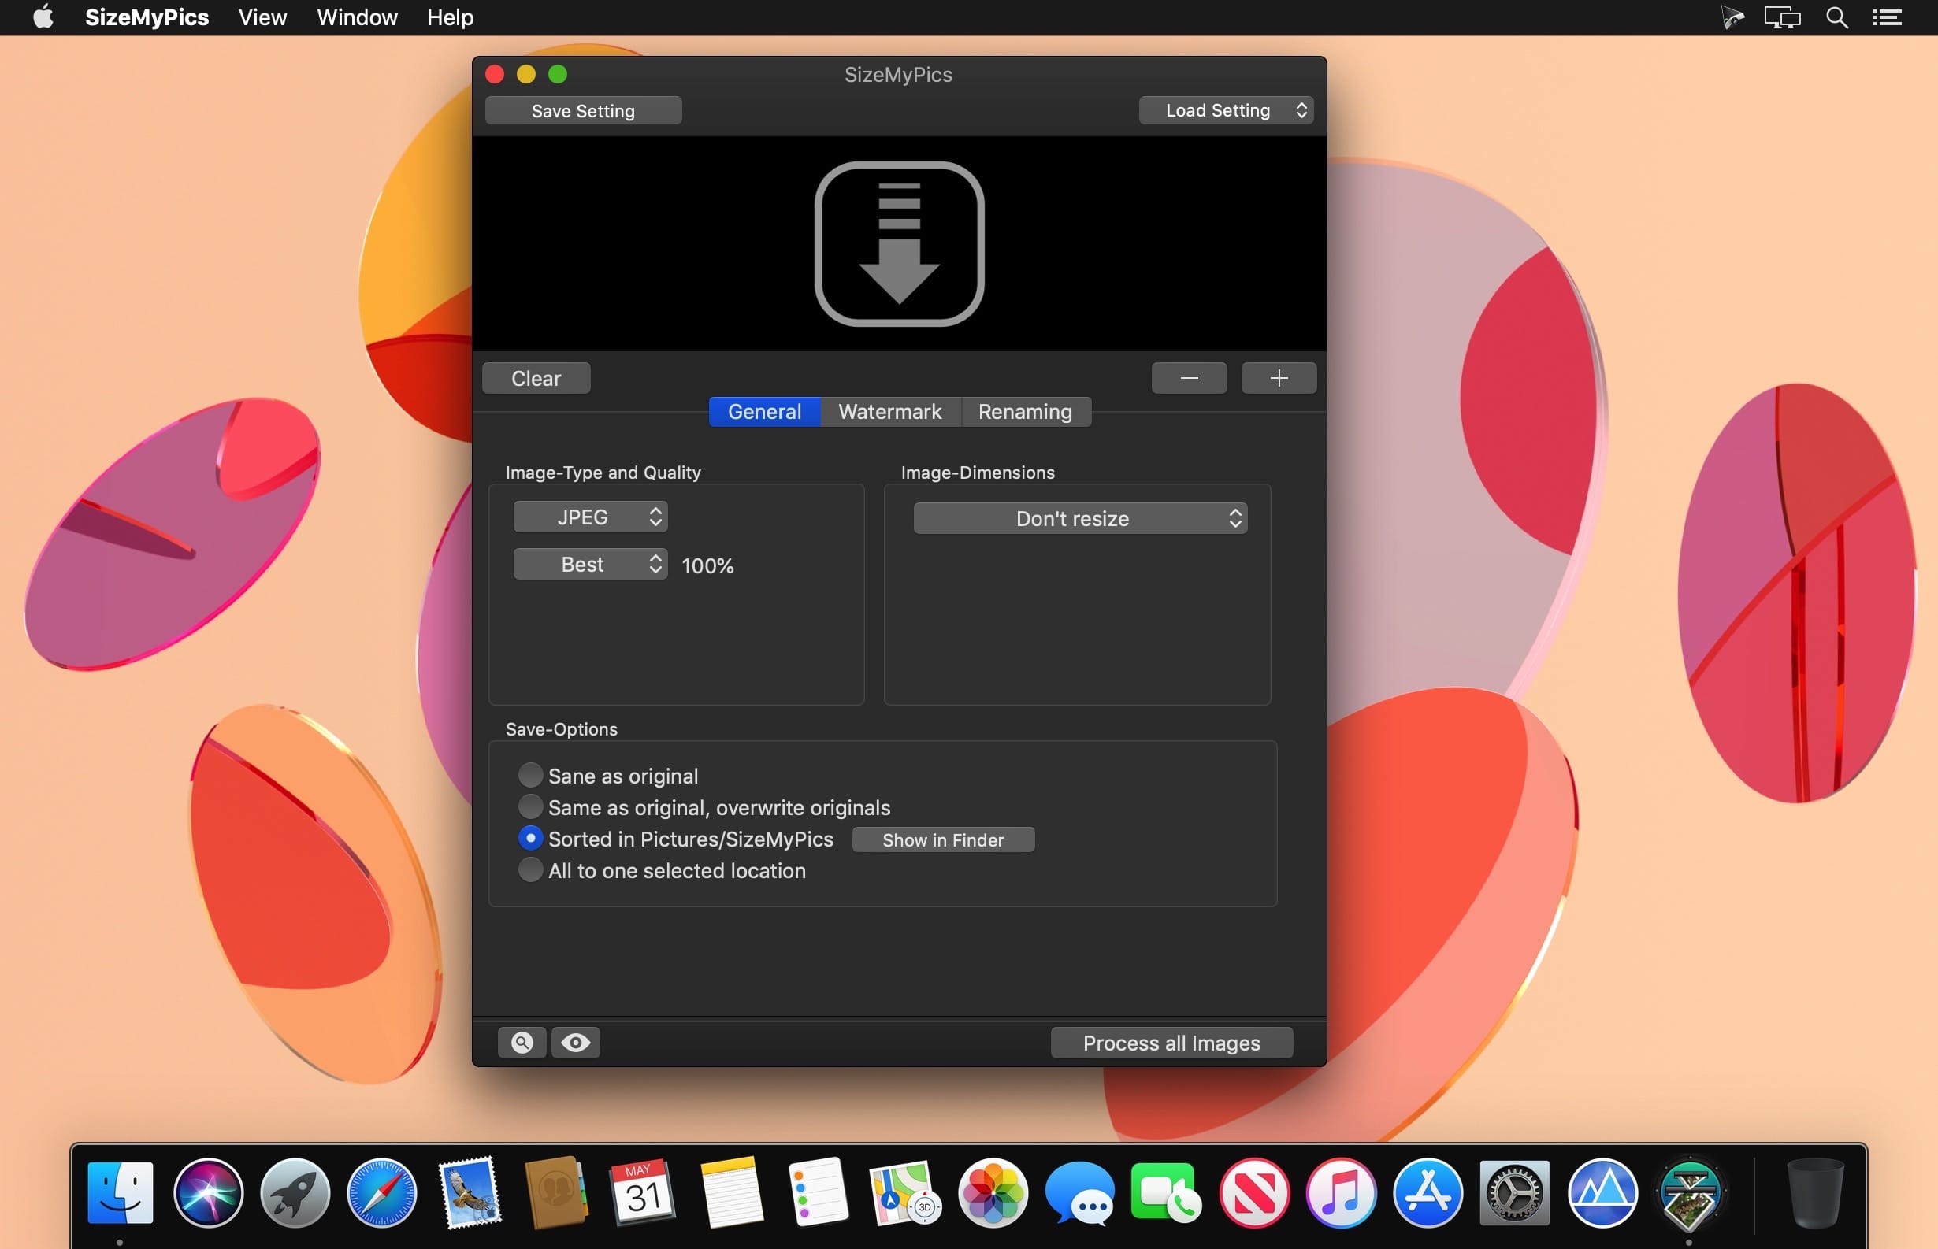Open the Renaming tab
Image resolution: width=1938 pixels, height=1249 pixels.
click(1025, 412)
